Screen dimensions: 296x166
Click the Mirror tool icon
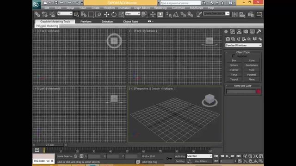click(234, 14)
